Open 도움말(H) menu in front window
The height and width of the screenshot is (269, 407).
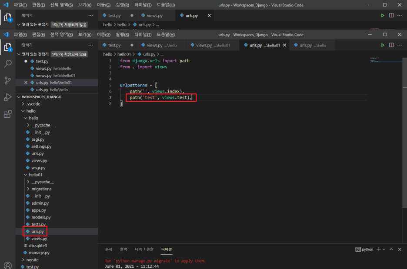click(166, 34)
